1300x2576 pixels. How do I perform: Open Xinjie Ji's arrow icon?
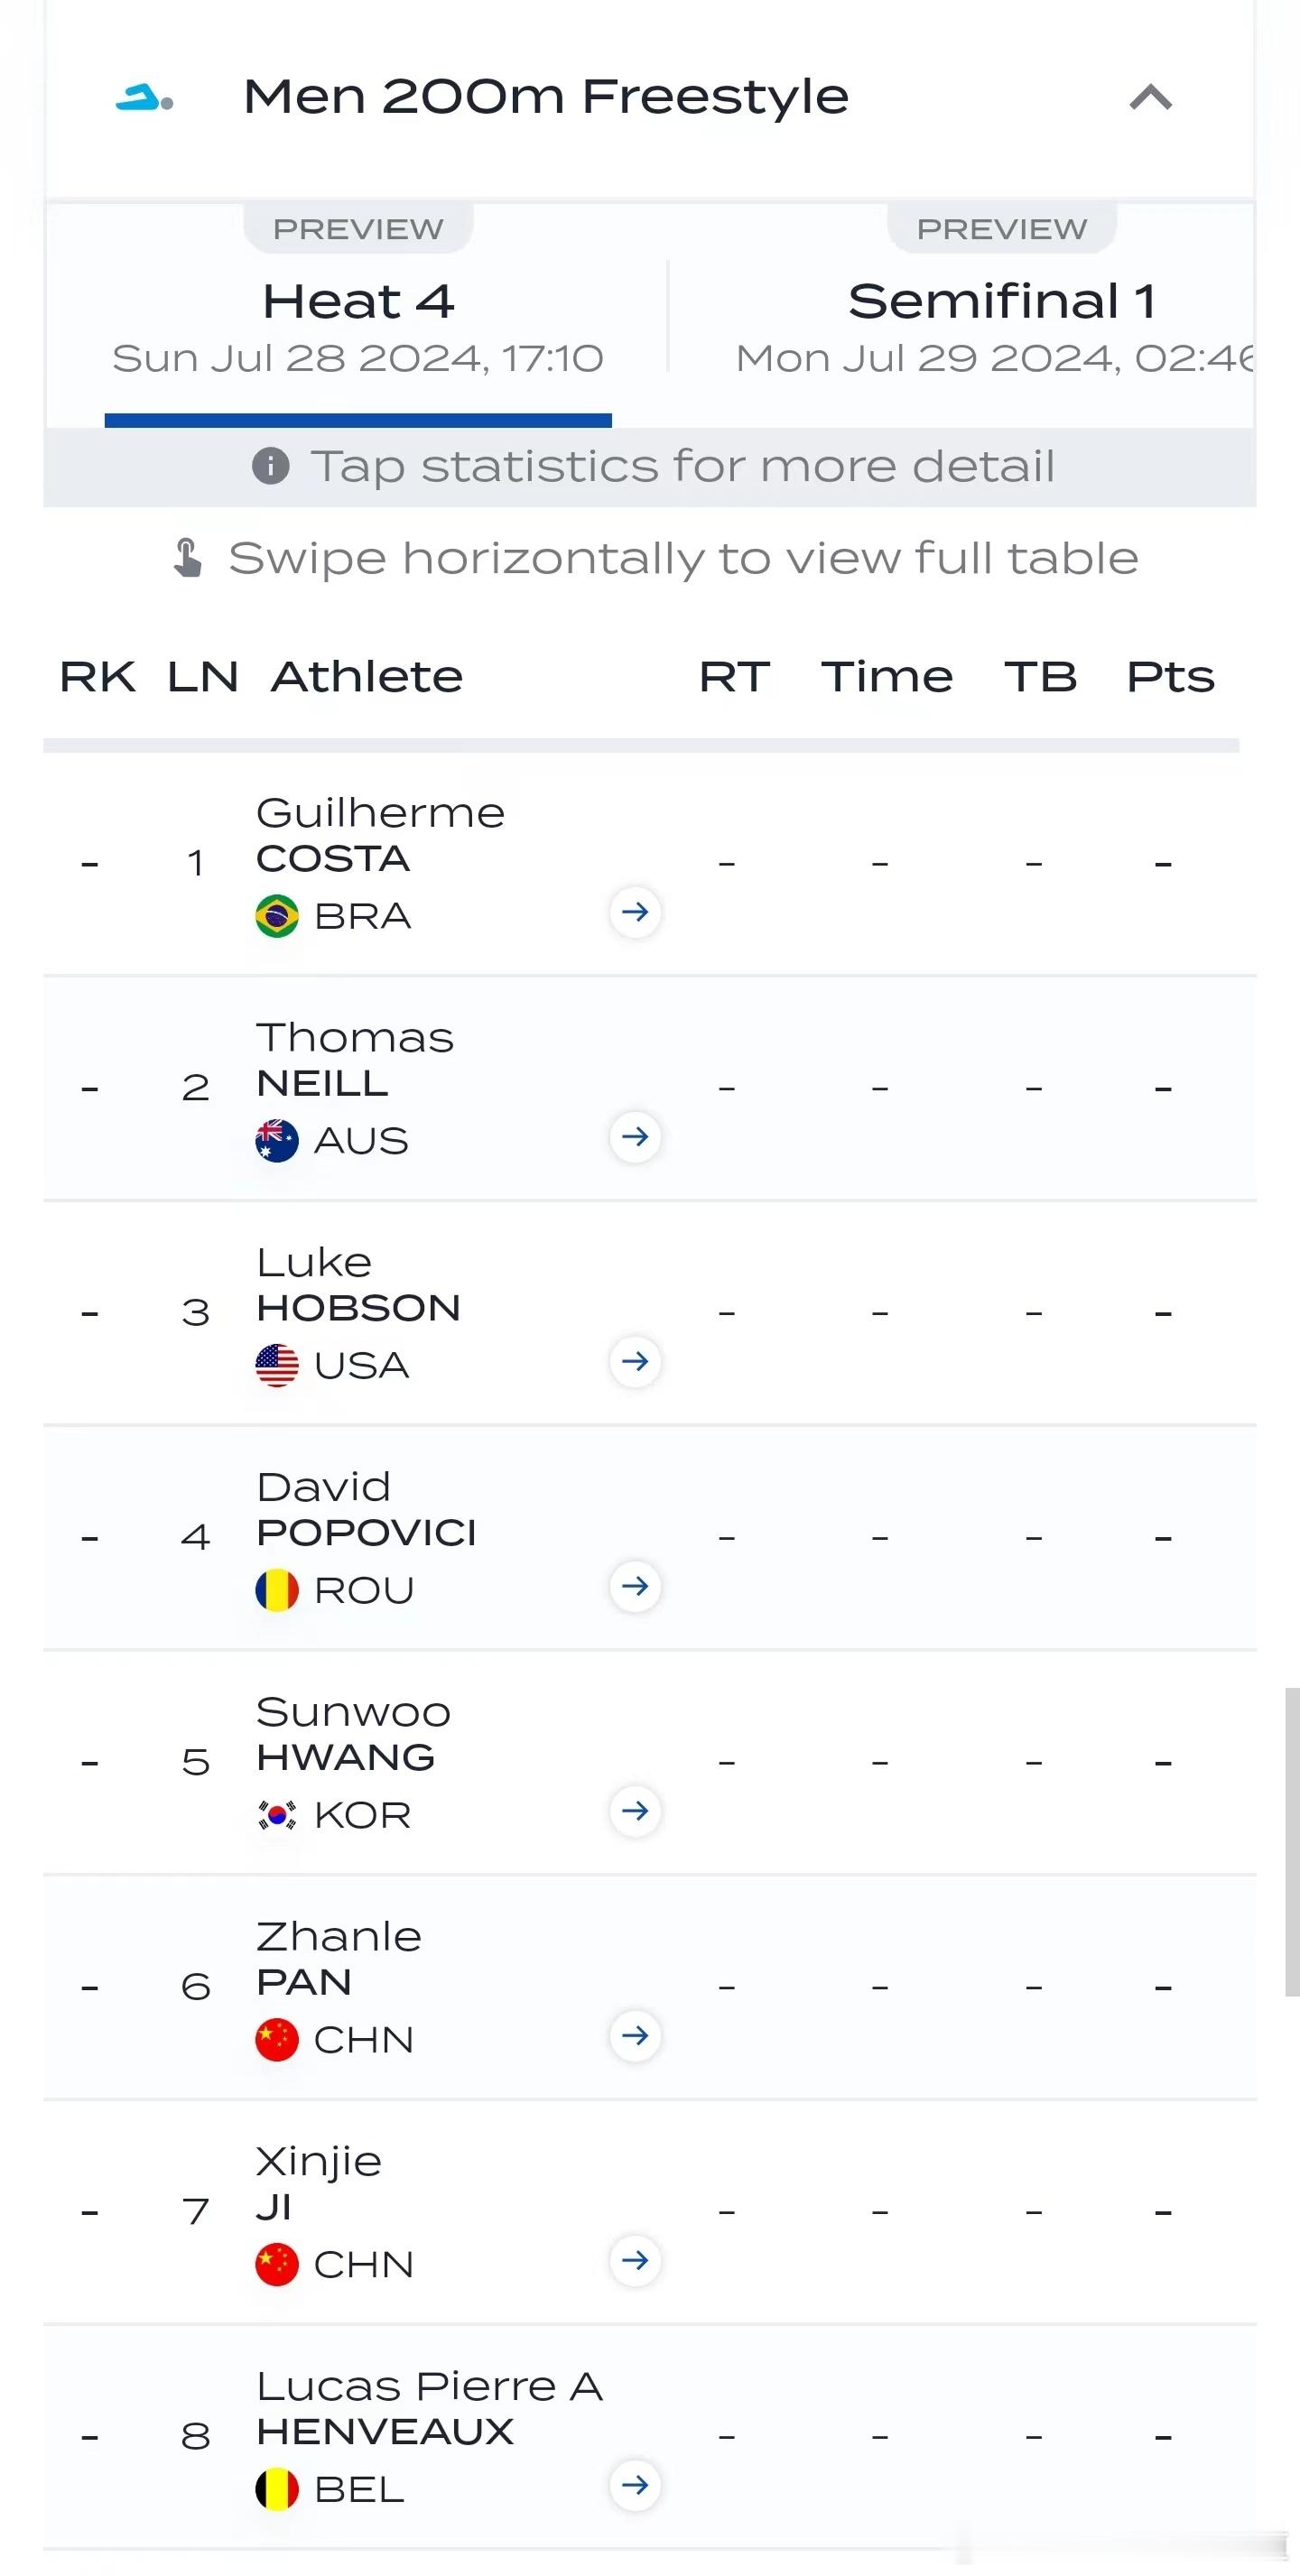pos(635,2261)
